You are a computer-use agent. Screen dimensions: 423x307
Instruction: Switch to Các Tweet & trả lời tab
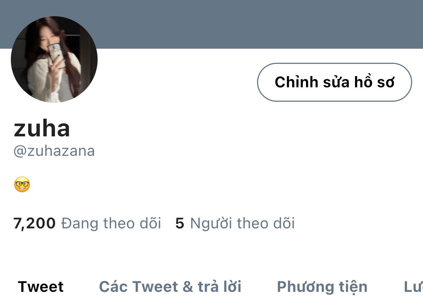pyautogui.click(x=170, y=286)
